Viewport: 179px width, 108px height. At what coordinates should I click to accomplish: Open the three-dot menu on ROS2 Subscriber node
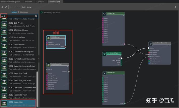click(67, 67)
